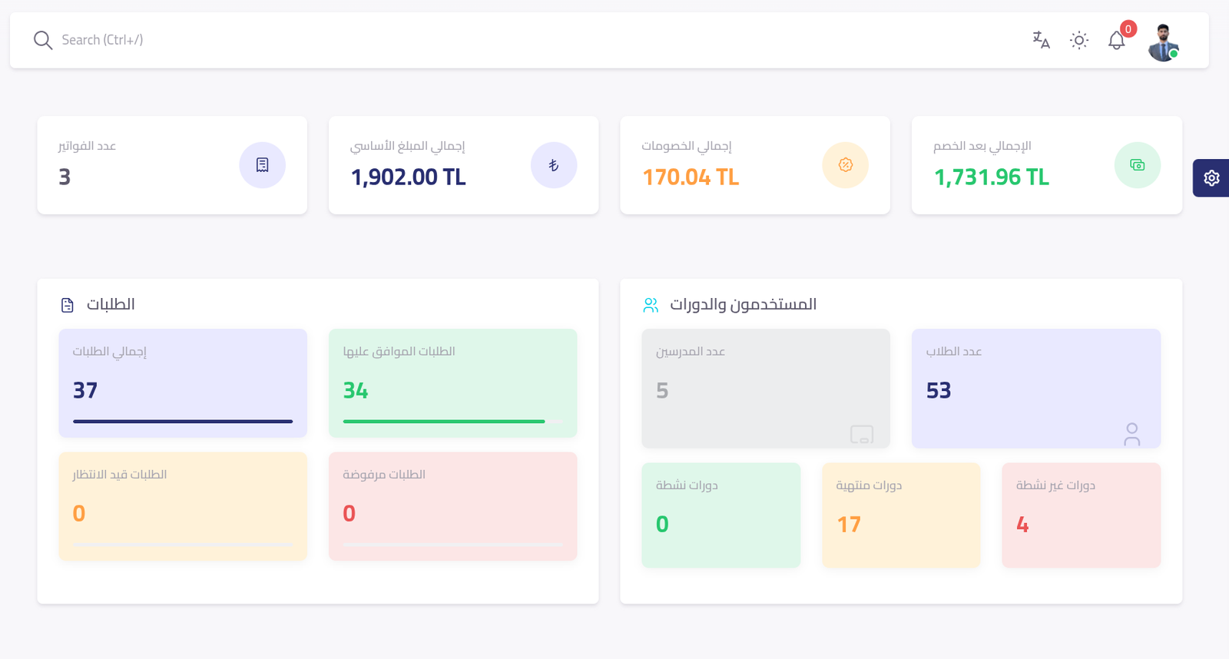Select the inactive courses card showing 4
The image size is (1229, 659).
(x=1081, y=515)
